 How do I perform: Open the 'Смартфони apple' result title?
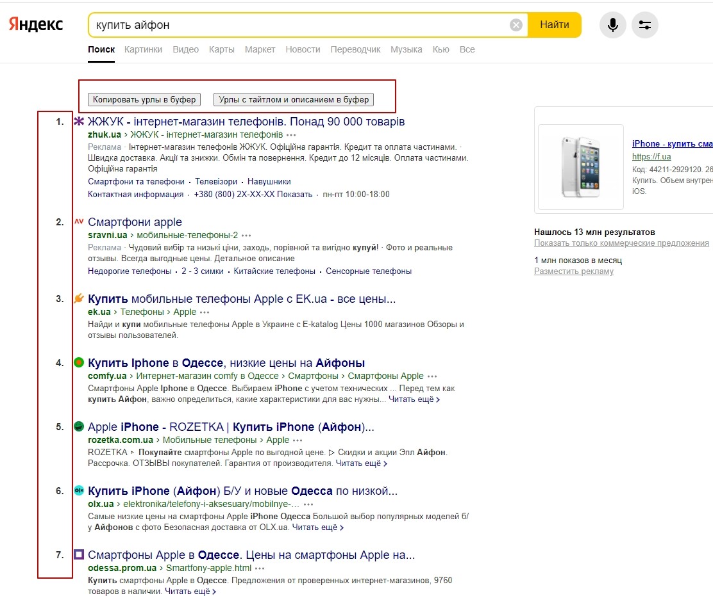click(x=135, y=222)
